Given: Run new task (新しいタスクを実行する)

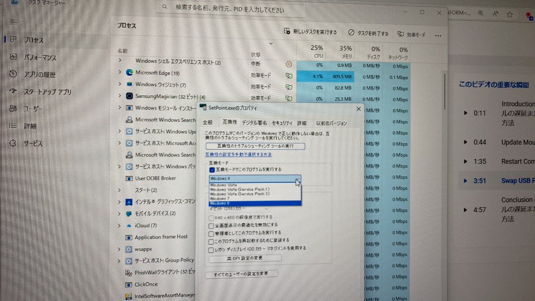Looking at the screenshot, I should pos(310,32).
